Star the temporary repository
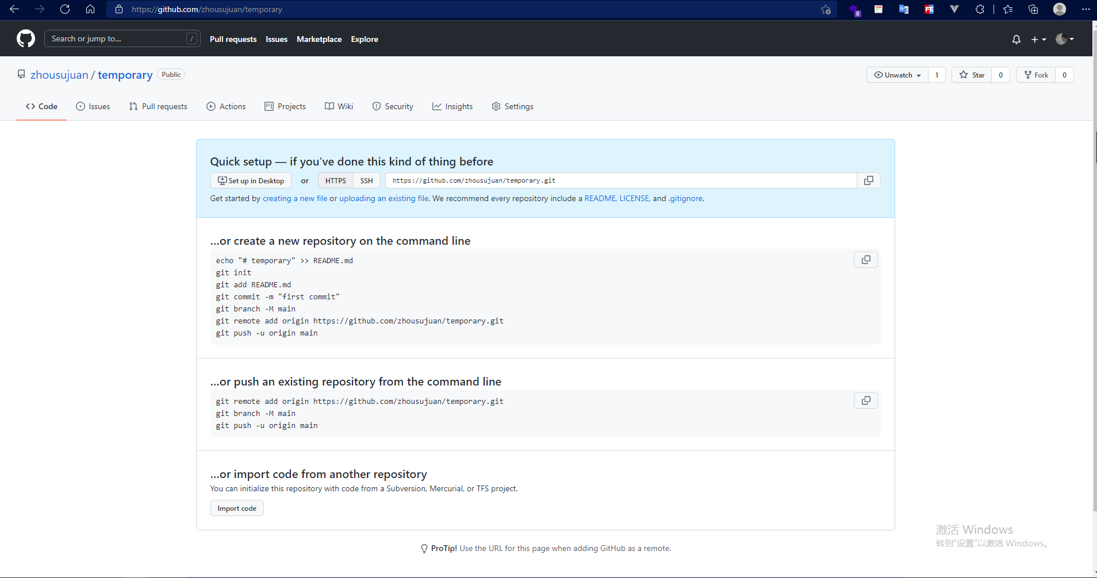The image size is (1097, 578). tap(972, 75)
